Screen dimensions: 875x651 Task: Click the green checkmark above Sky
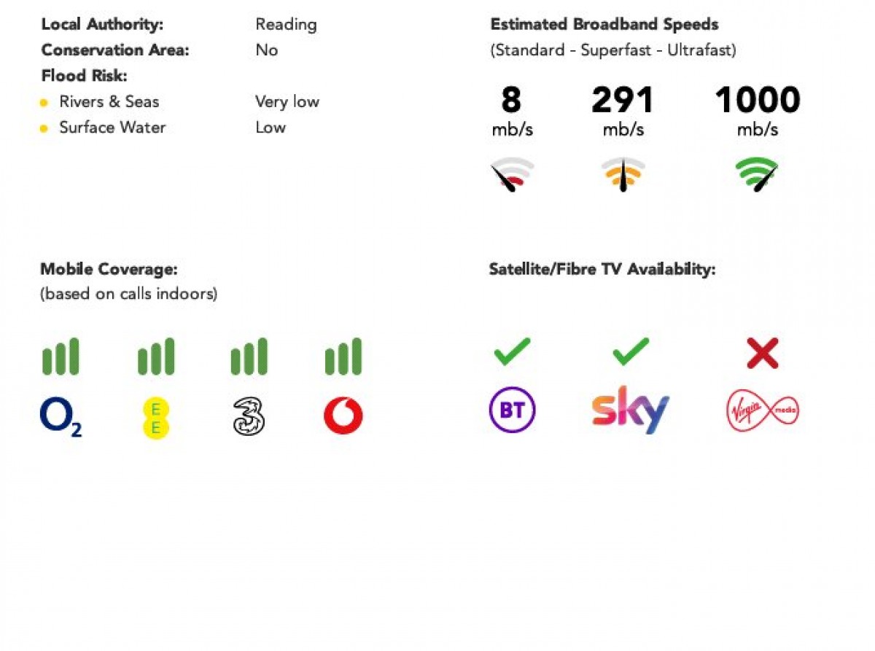(x=631, y=352)
